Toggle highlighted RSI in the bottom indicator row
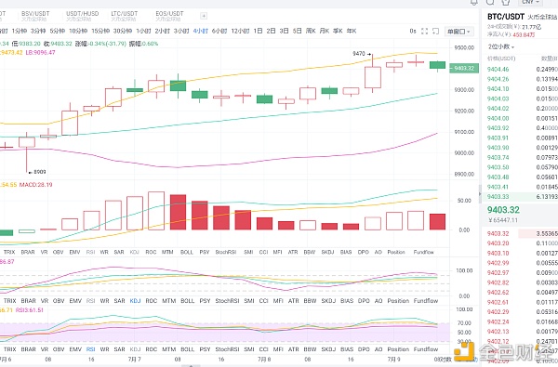The height and width of the screenshot is (367, 558). [x=91, y=349]
